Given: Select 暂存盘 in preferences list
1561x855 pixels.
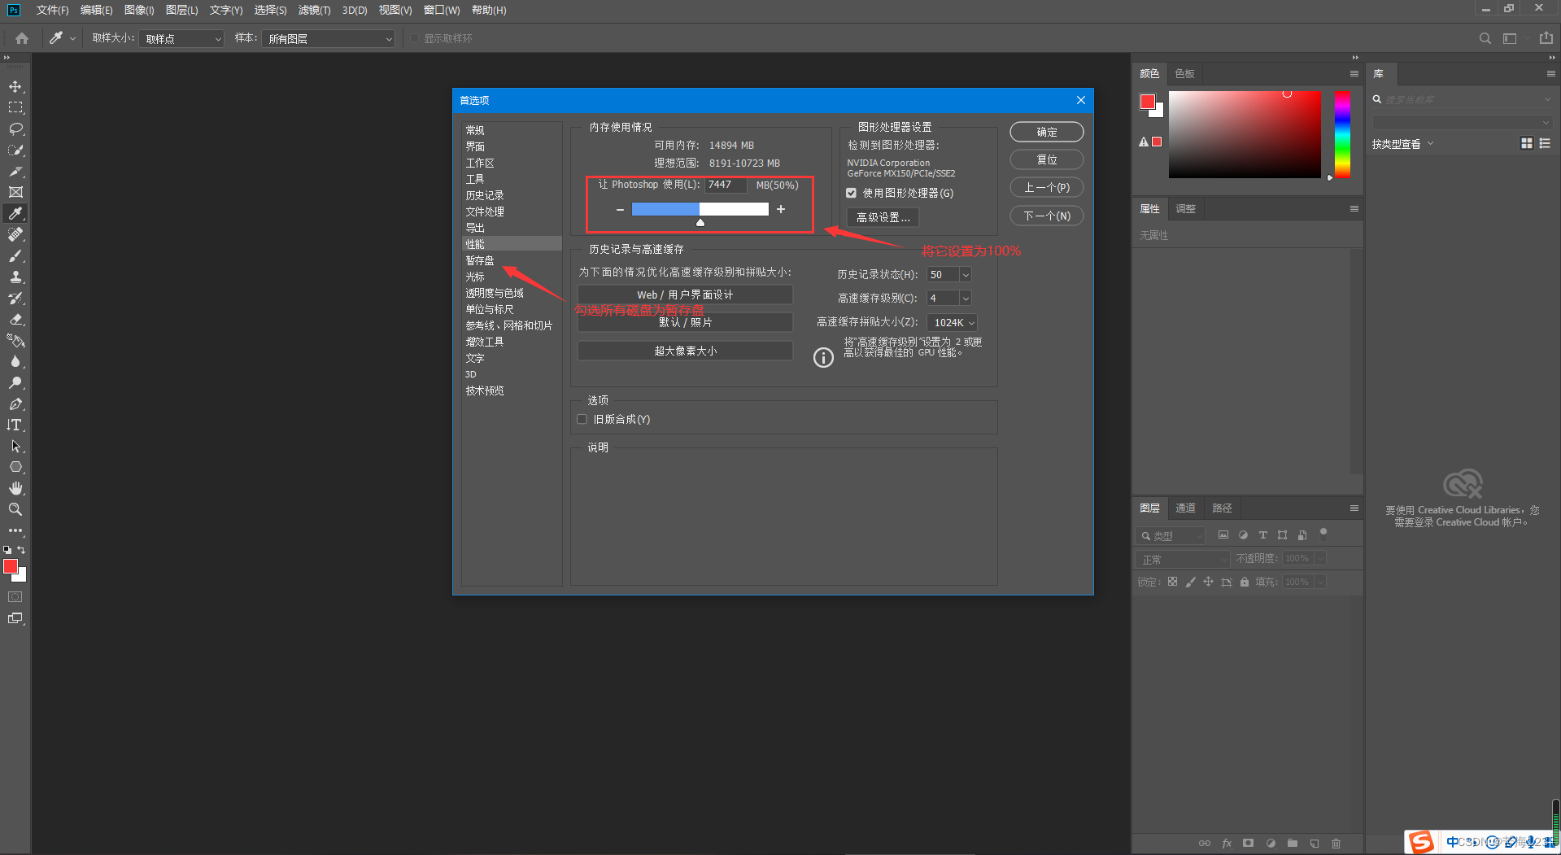Looking at the screenshot, I should 480,260.
